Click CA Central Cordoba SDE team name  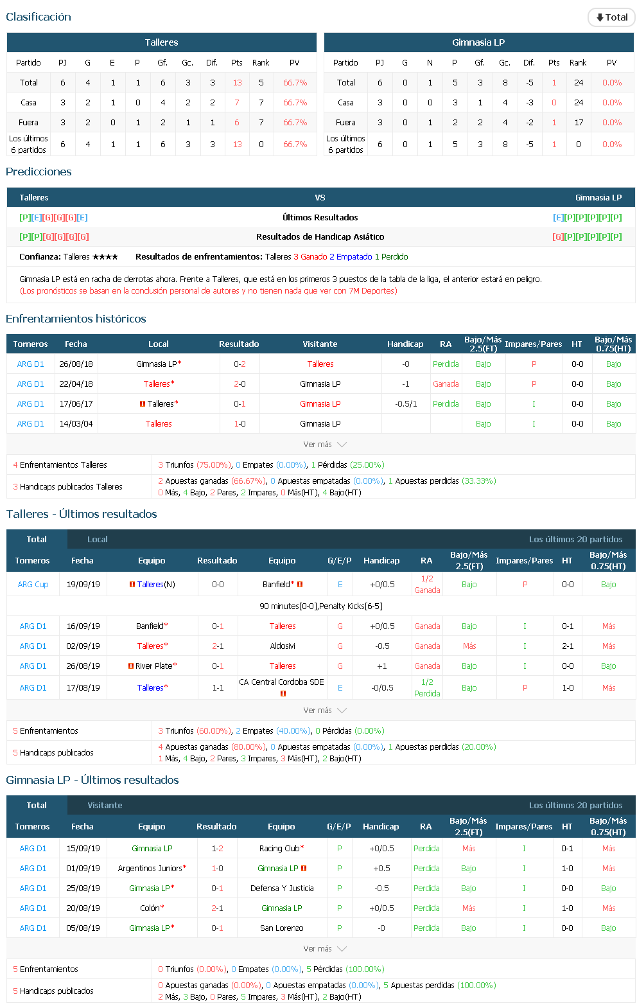click(x=281, y=682)
